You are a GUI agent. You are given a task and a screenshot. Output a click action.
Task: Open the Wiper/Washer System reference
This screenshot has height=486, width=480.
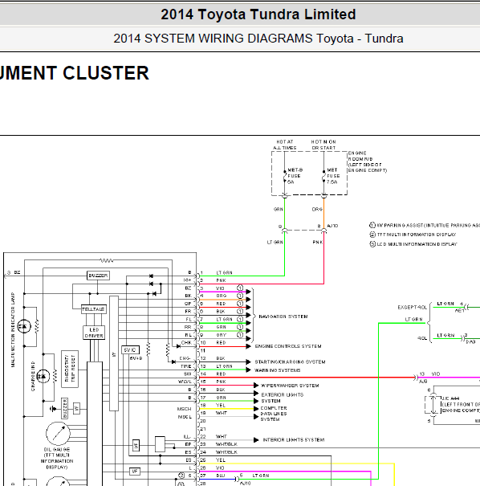[x=290, y=386]
